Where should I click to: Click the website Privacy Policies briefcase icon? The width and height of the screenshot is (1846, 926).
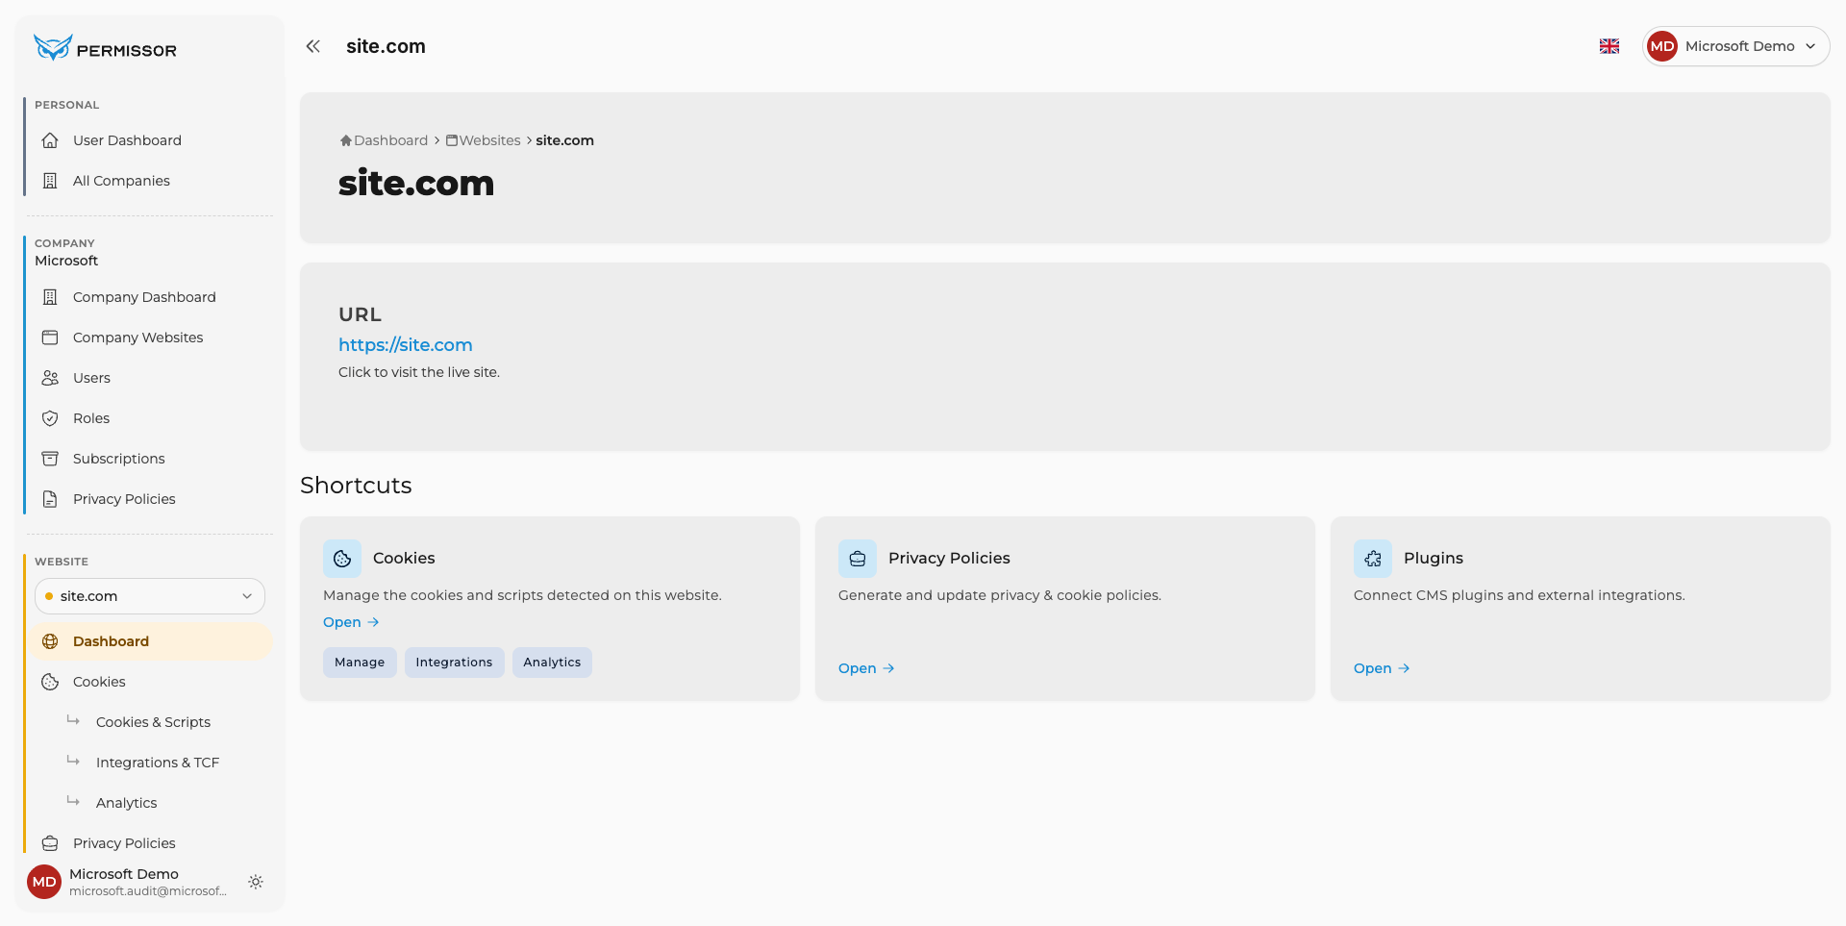point(50,843)
